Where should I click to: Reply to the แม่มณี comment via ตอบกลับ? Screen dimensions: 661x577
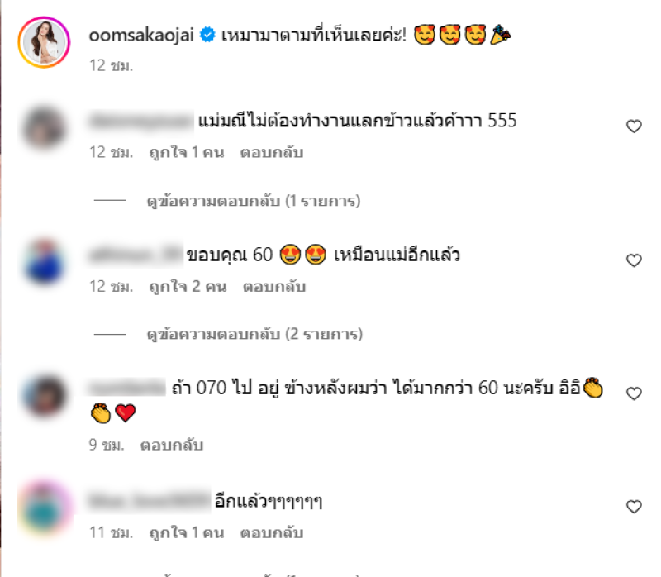click(x=272, y=152)
